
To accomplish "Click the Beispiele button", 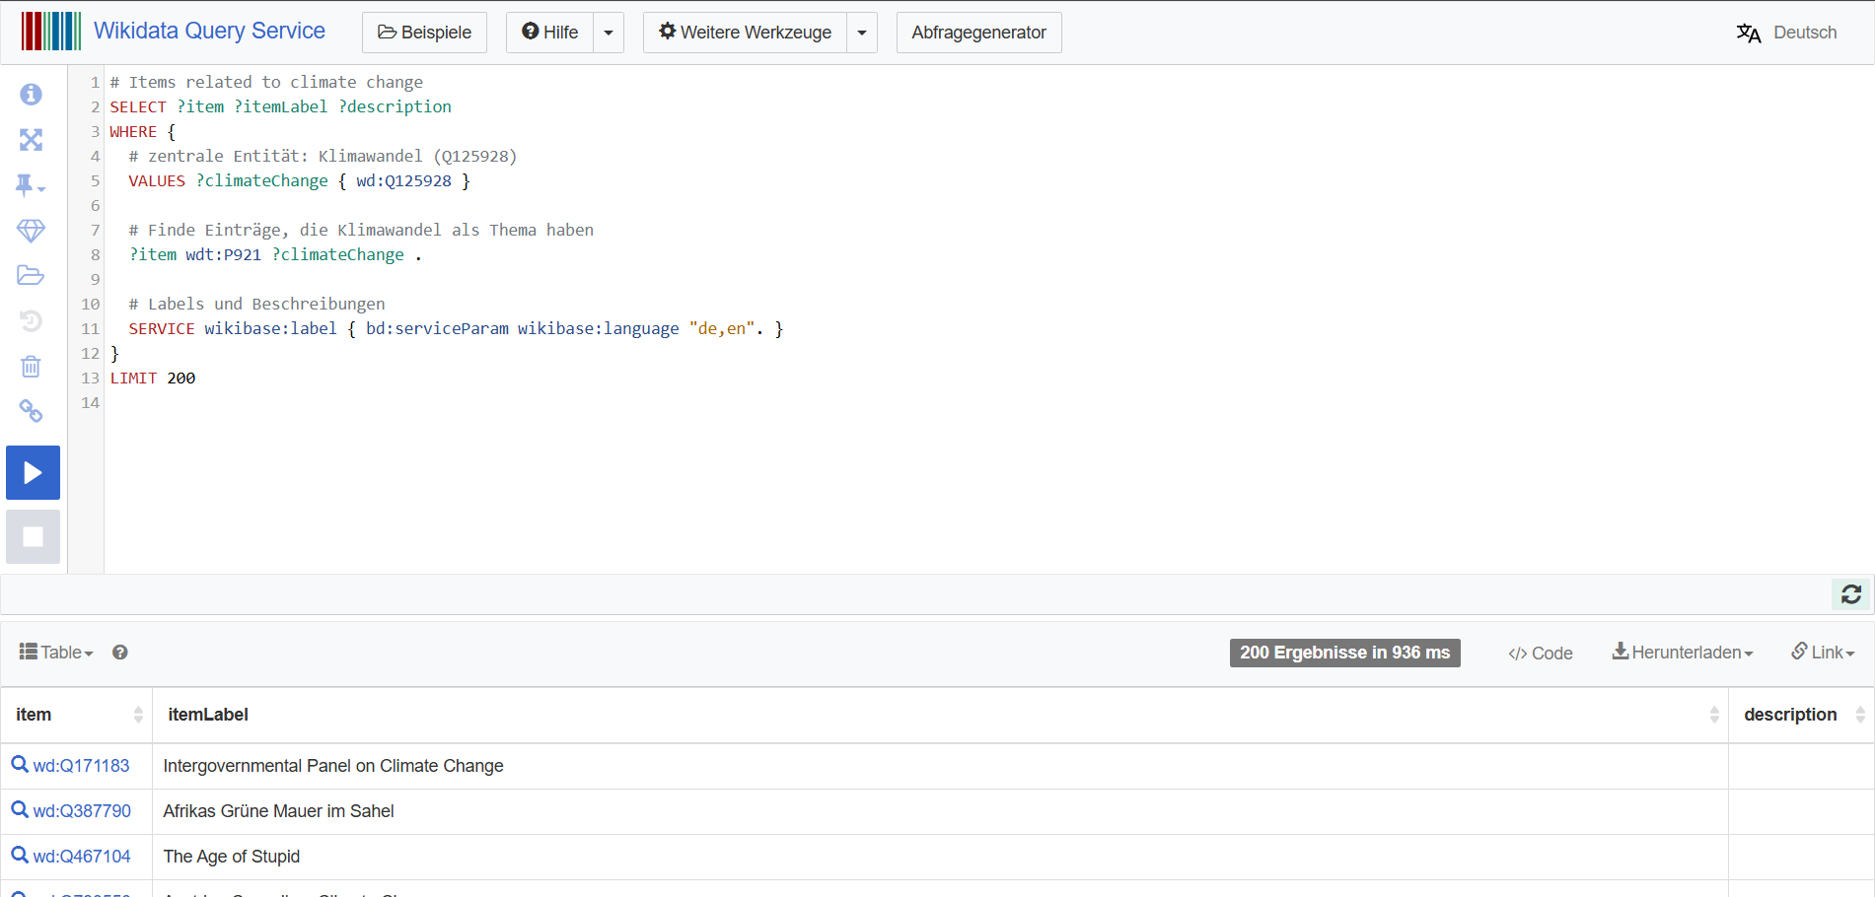I will pos(424,33).
